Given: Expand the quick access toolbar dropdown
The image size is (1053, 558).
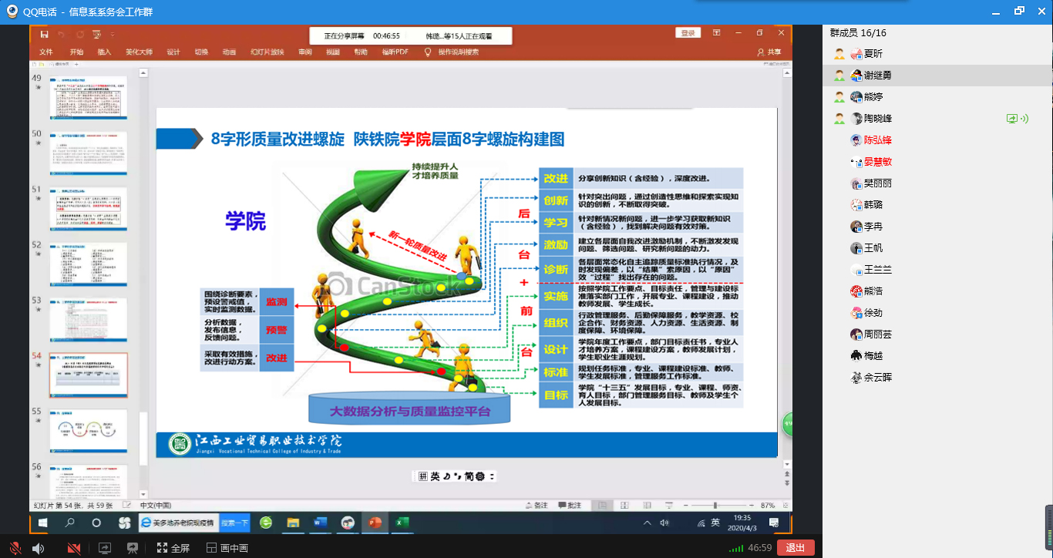Looking at the screenshot, I should (113, 35).
